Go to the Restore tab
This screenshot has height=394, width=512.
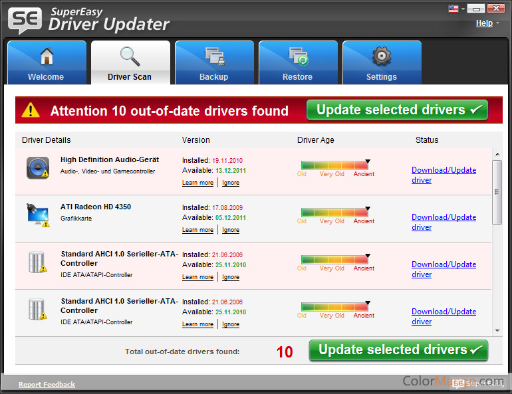tap(298, 62)
